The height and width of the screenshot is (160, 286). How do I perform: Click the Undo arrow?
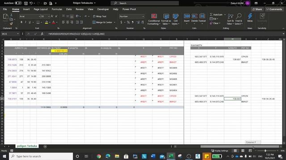pos(31,3)
